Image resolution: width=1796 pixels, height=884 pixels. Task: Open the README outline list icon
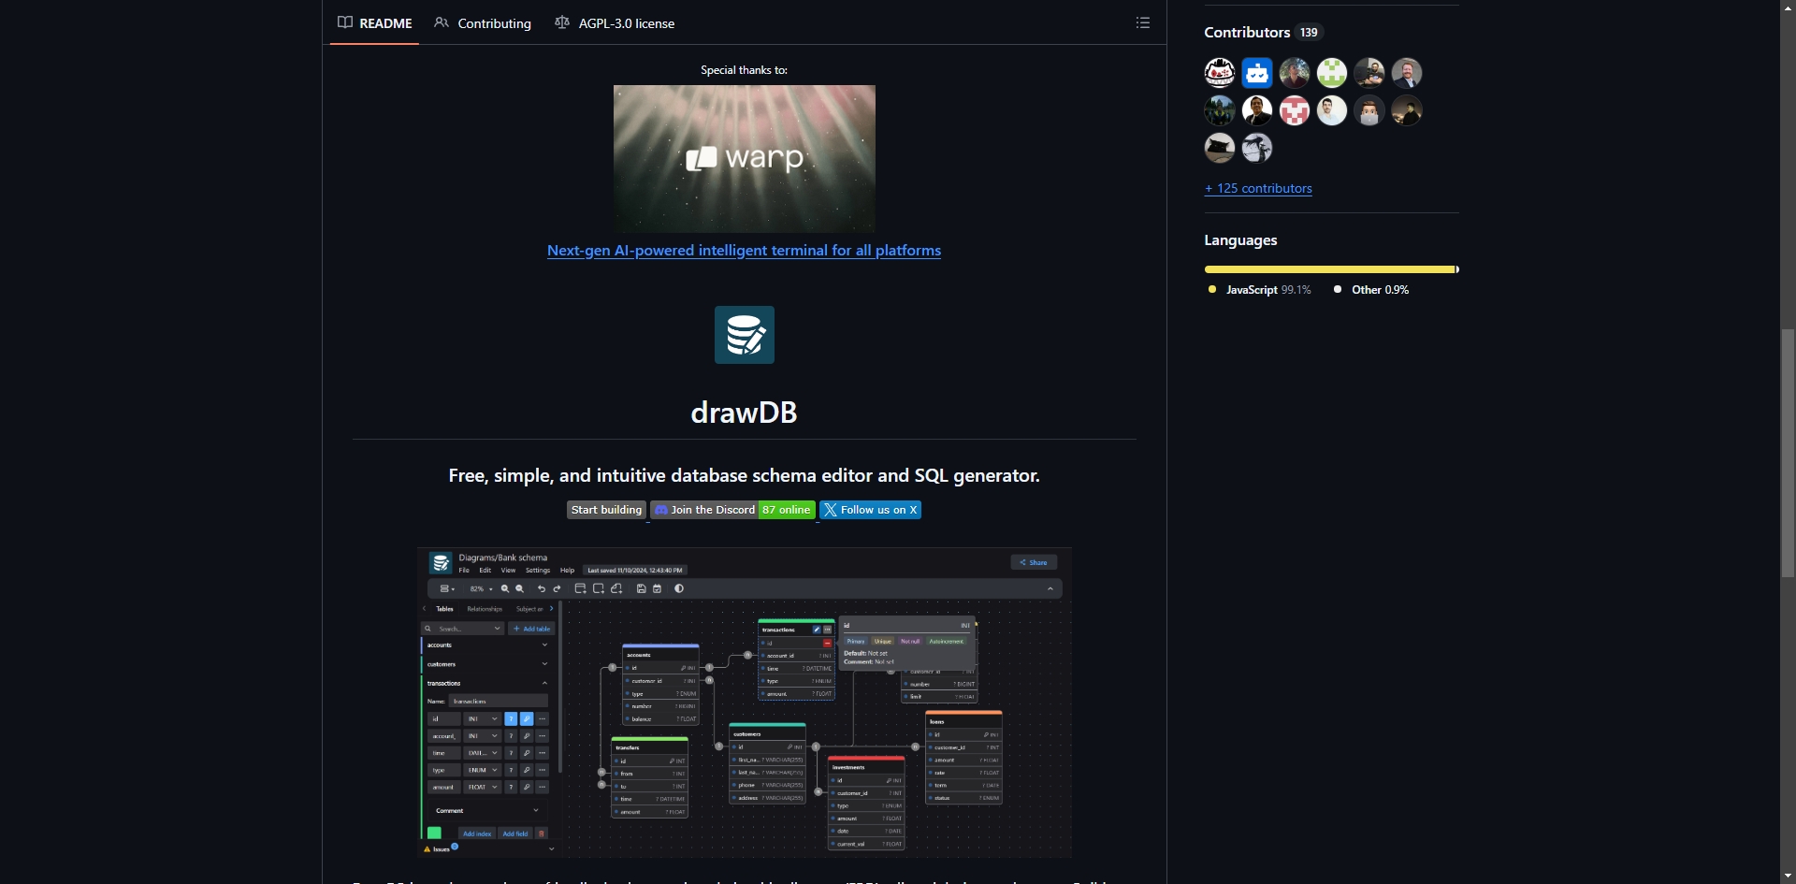point(1142,22)
